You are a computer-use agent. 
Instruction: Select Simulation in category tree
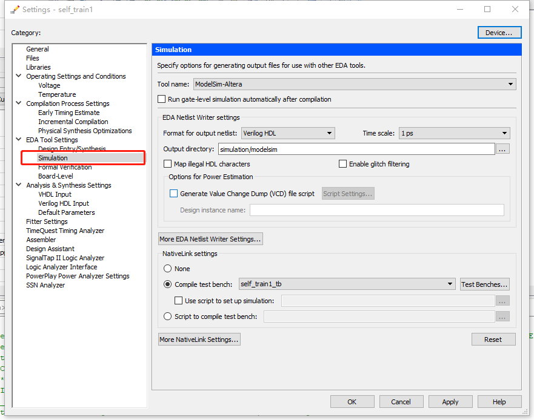click(x=53, y=158)
